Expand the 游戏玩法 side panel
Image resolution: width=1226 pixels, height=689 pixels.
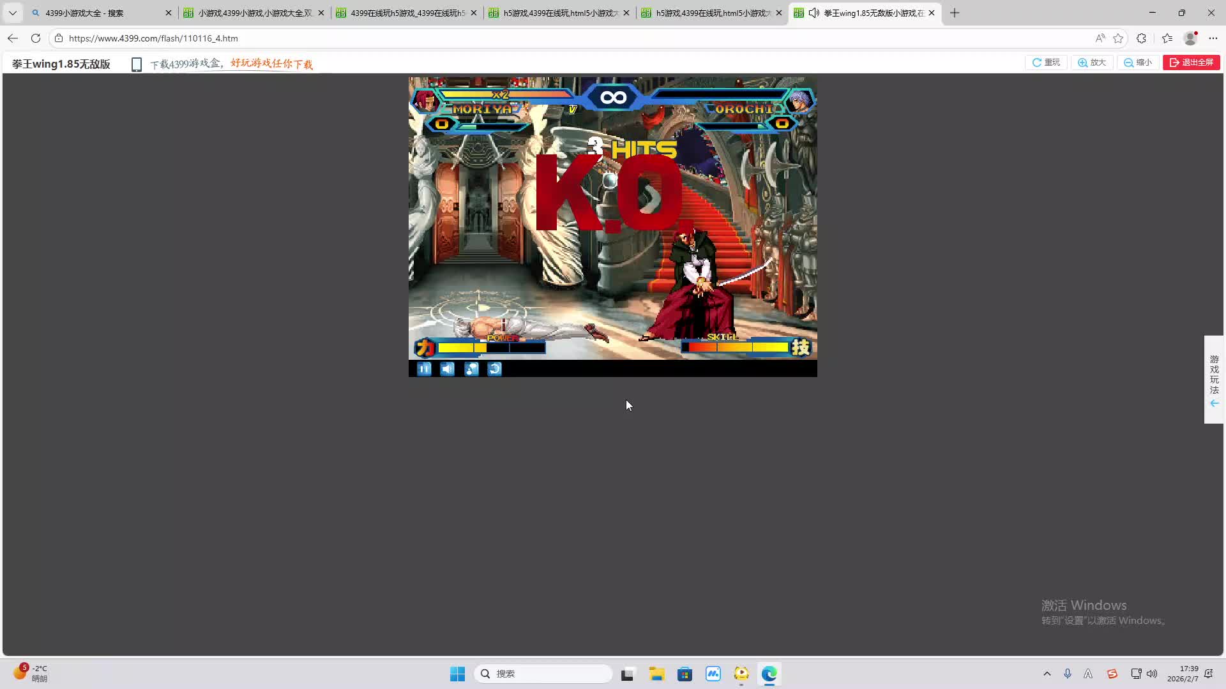pos(1214,380)
